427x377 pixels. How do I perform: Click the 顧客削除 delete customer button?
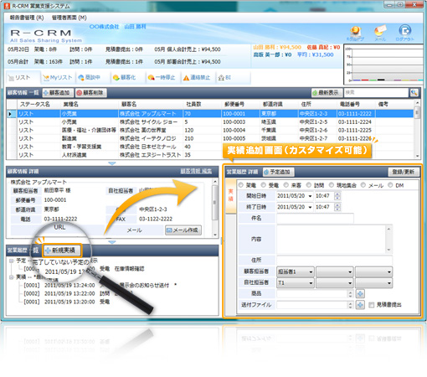[x=91, y=92]
